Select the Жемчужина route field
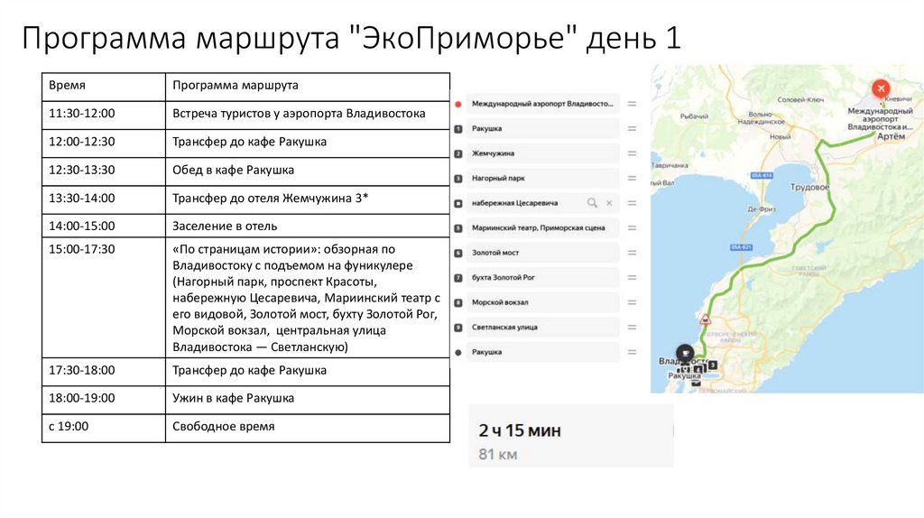The height and width of the screenshot is (518, 924). pyautogui.click(x=542, y=153)
